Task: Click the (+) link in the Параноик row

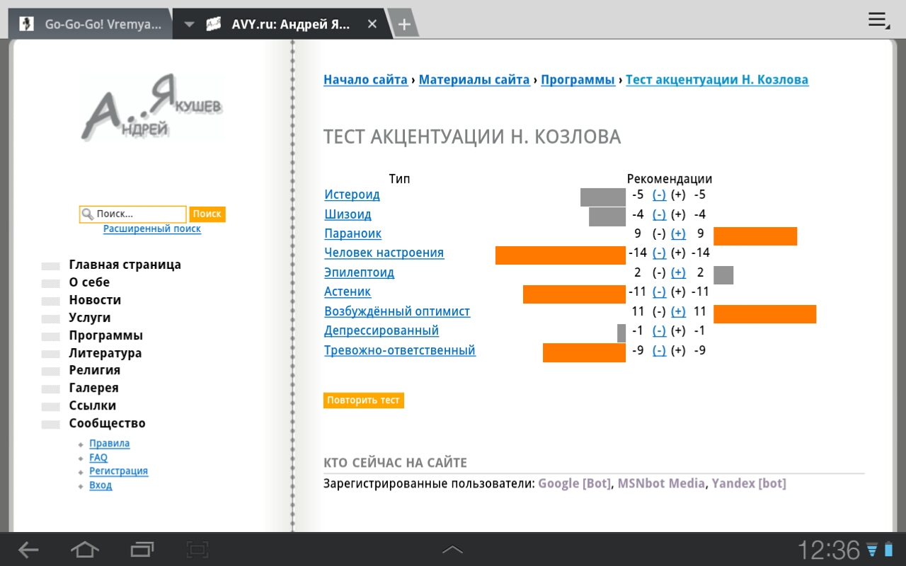Action: [x=678, y=233]
